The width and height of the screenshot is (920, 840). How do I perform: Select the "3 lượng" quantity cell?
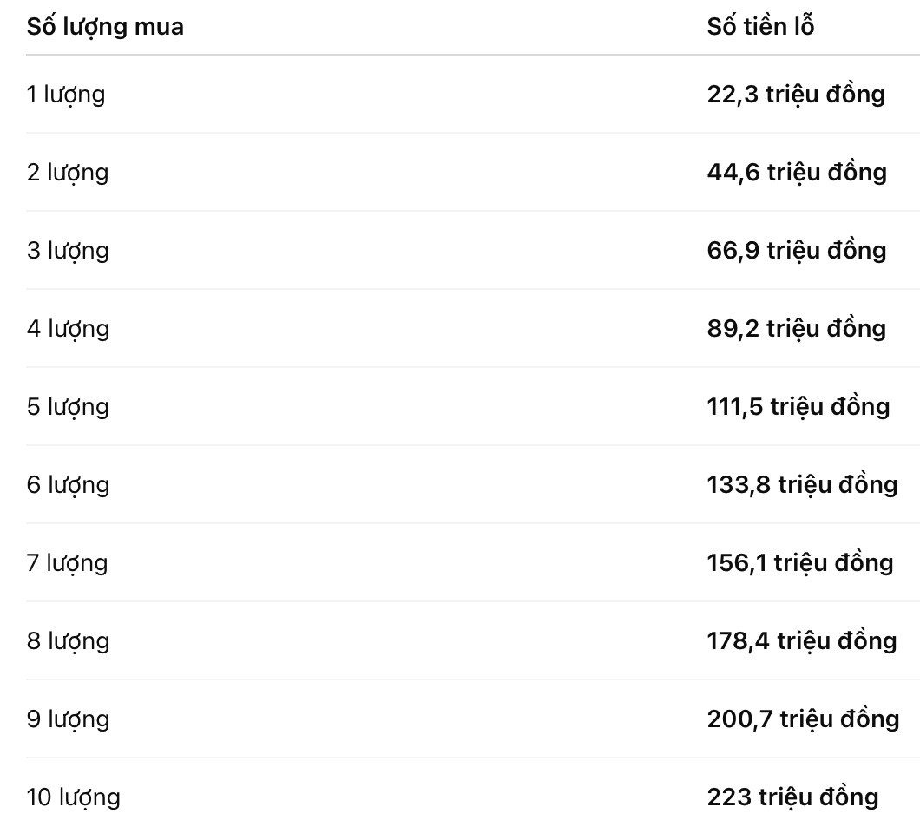(68, 251)
